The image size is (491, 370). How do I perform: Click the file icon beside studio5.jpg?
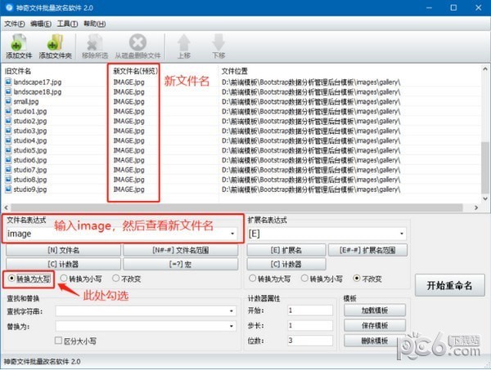pyautogui.click(x=8, y=150)
